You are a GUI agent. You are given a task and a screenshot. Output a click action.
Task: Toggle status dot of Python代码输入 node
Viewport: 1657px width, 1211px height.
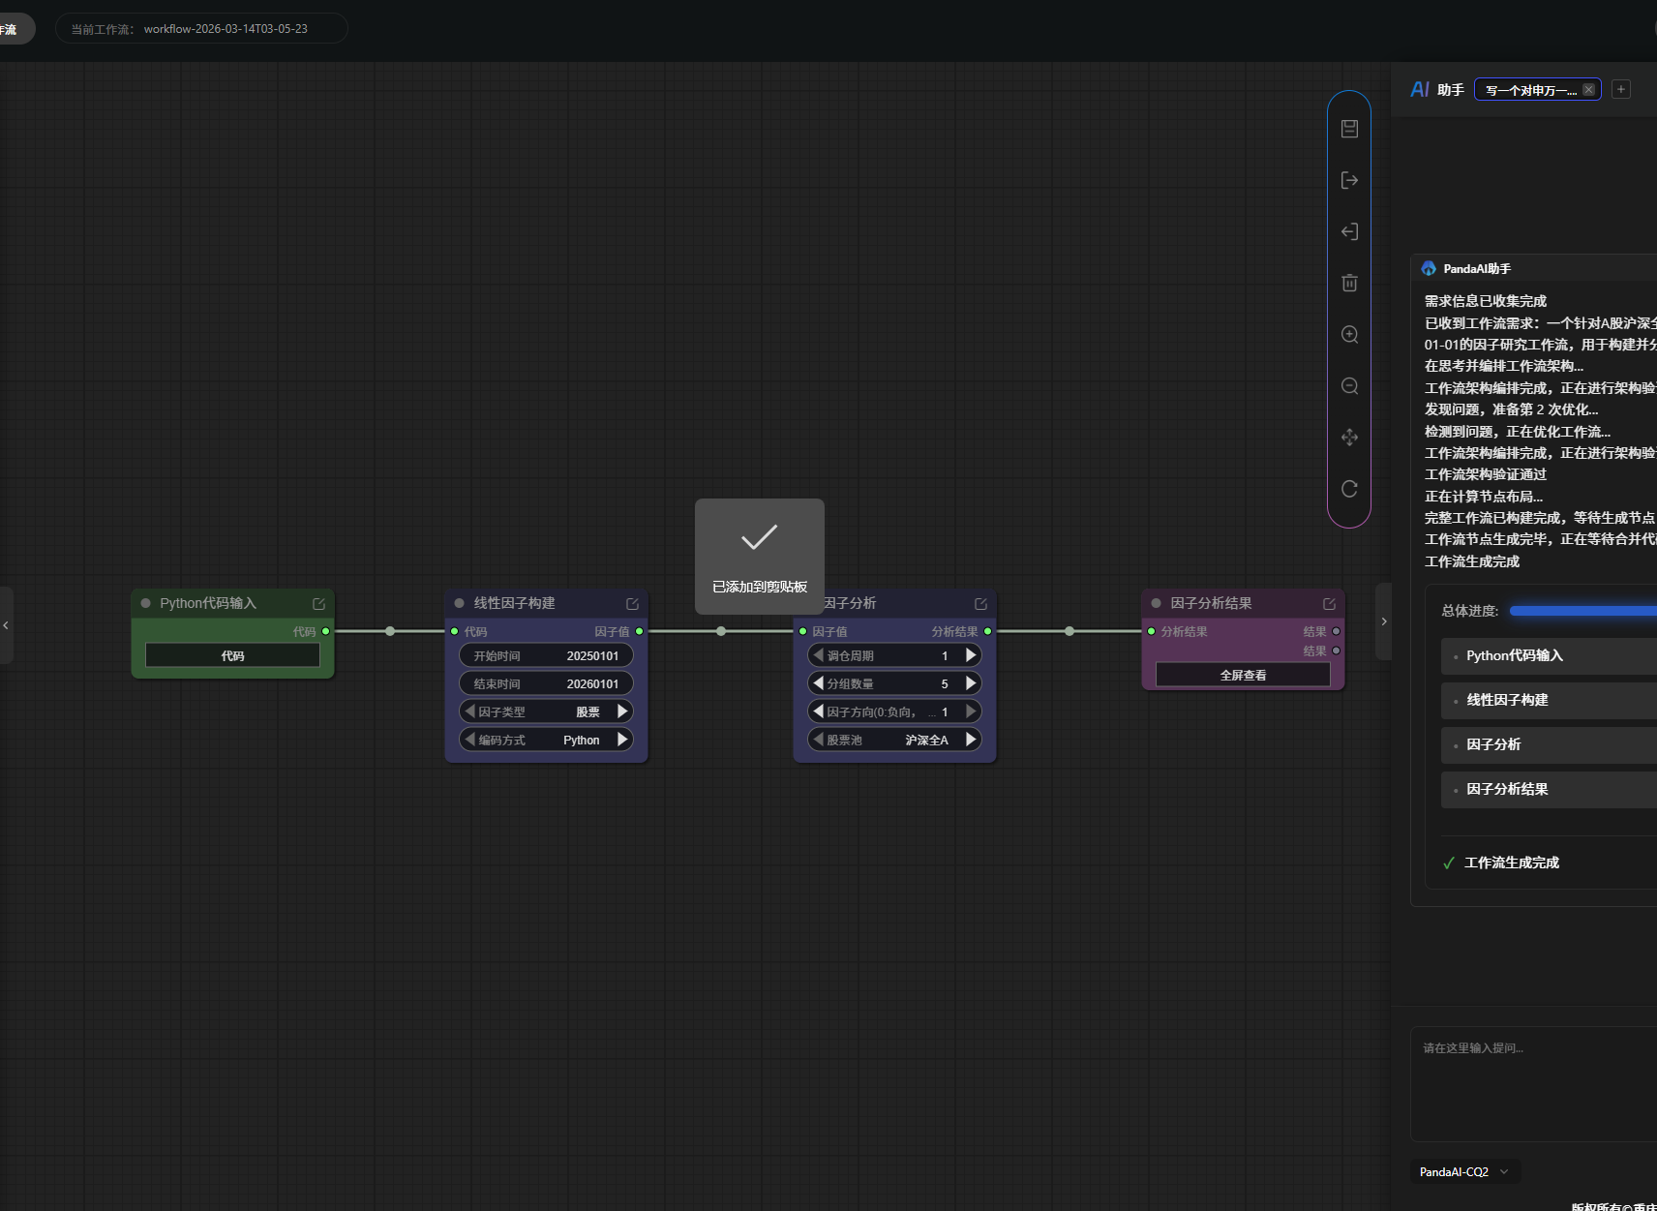pos(146,603)
